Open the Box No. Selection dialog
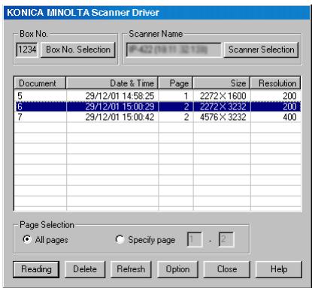The image size is (312, 288). tap(78, 49)
